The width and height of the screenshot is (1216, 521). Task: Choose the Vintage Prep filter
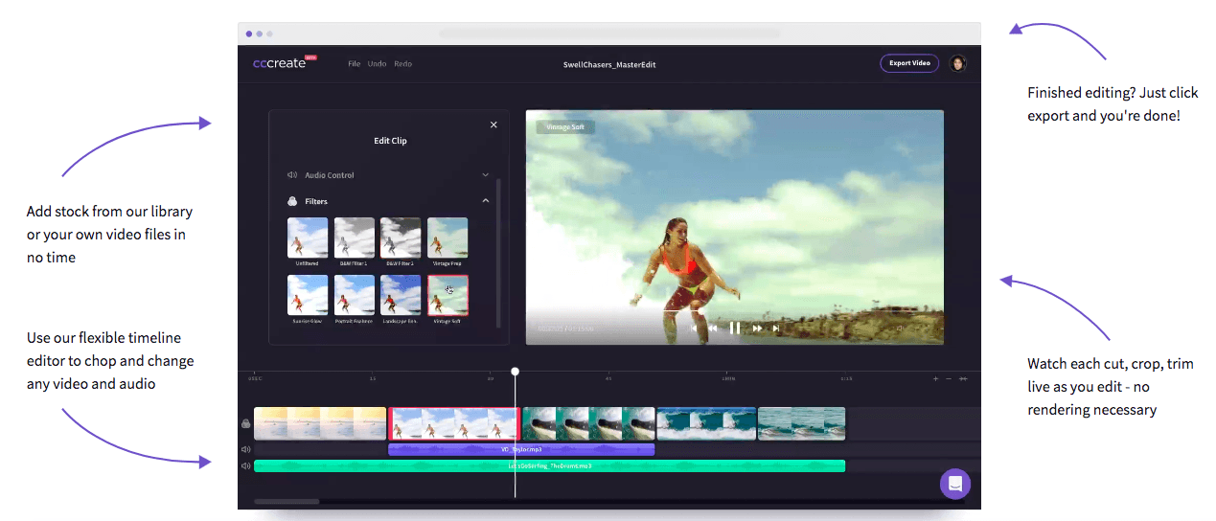447,238
